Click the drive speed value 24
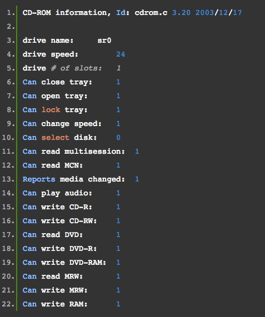The width and height of the screenshot is (265, 317). pos(121,54)
